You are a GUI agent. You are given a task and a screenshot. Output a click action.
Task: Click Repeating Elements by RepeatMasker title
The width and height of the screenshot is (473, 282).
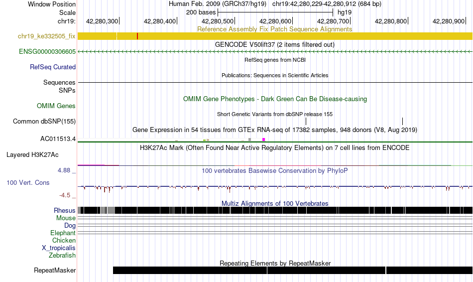click(275, 263)
